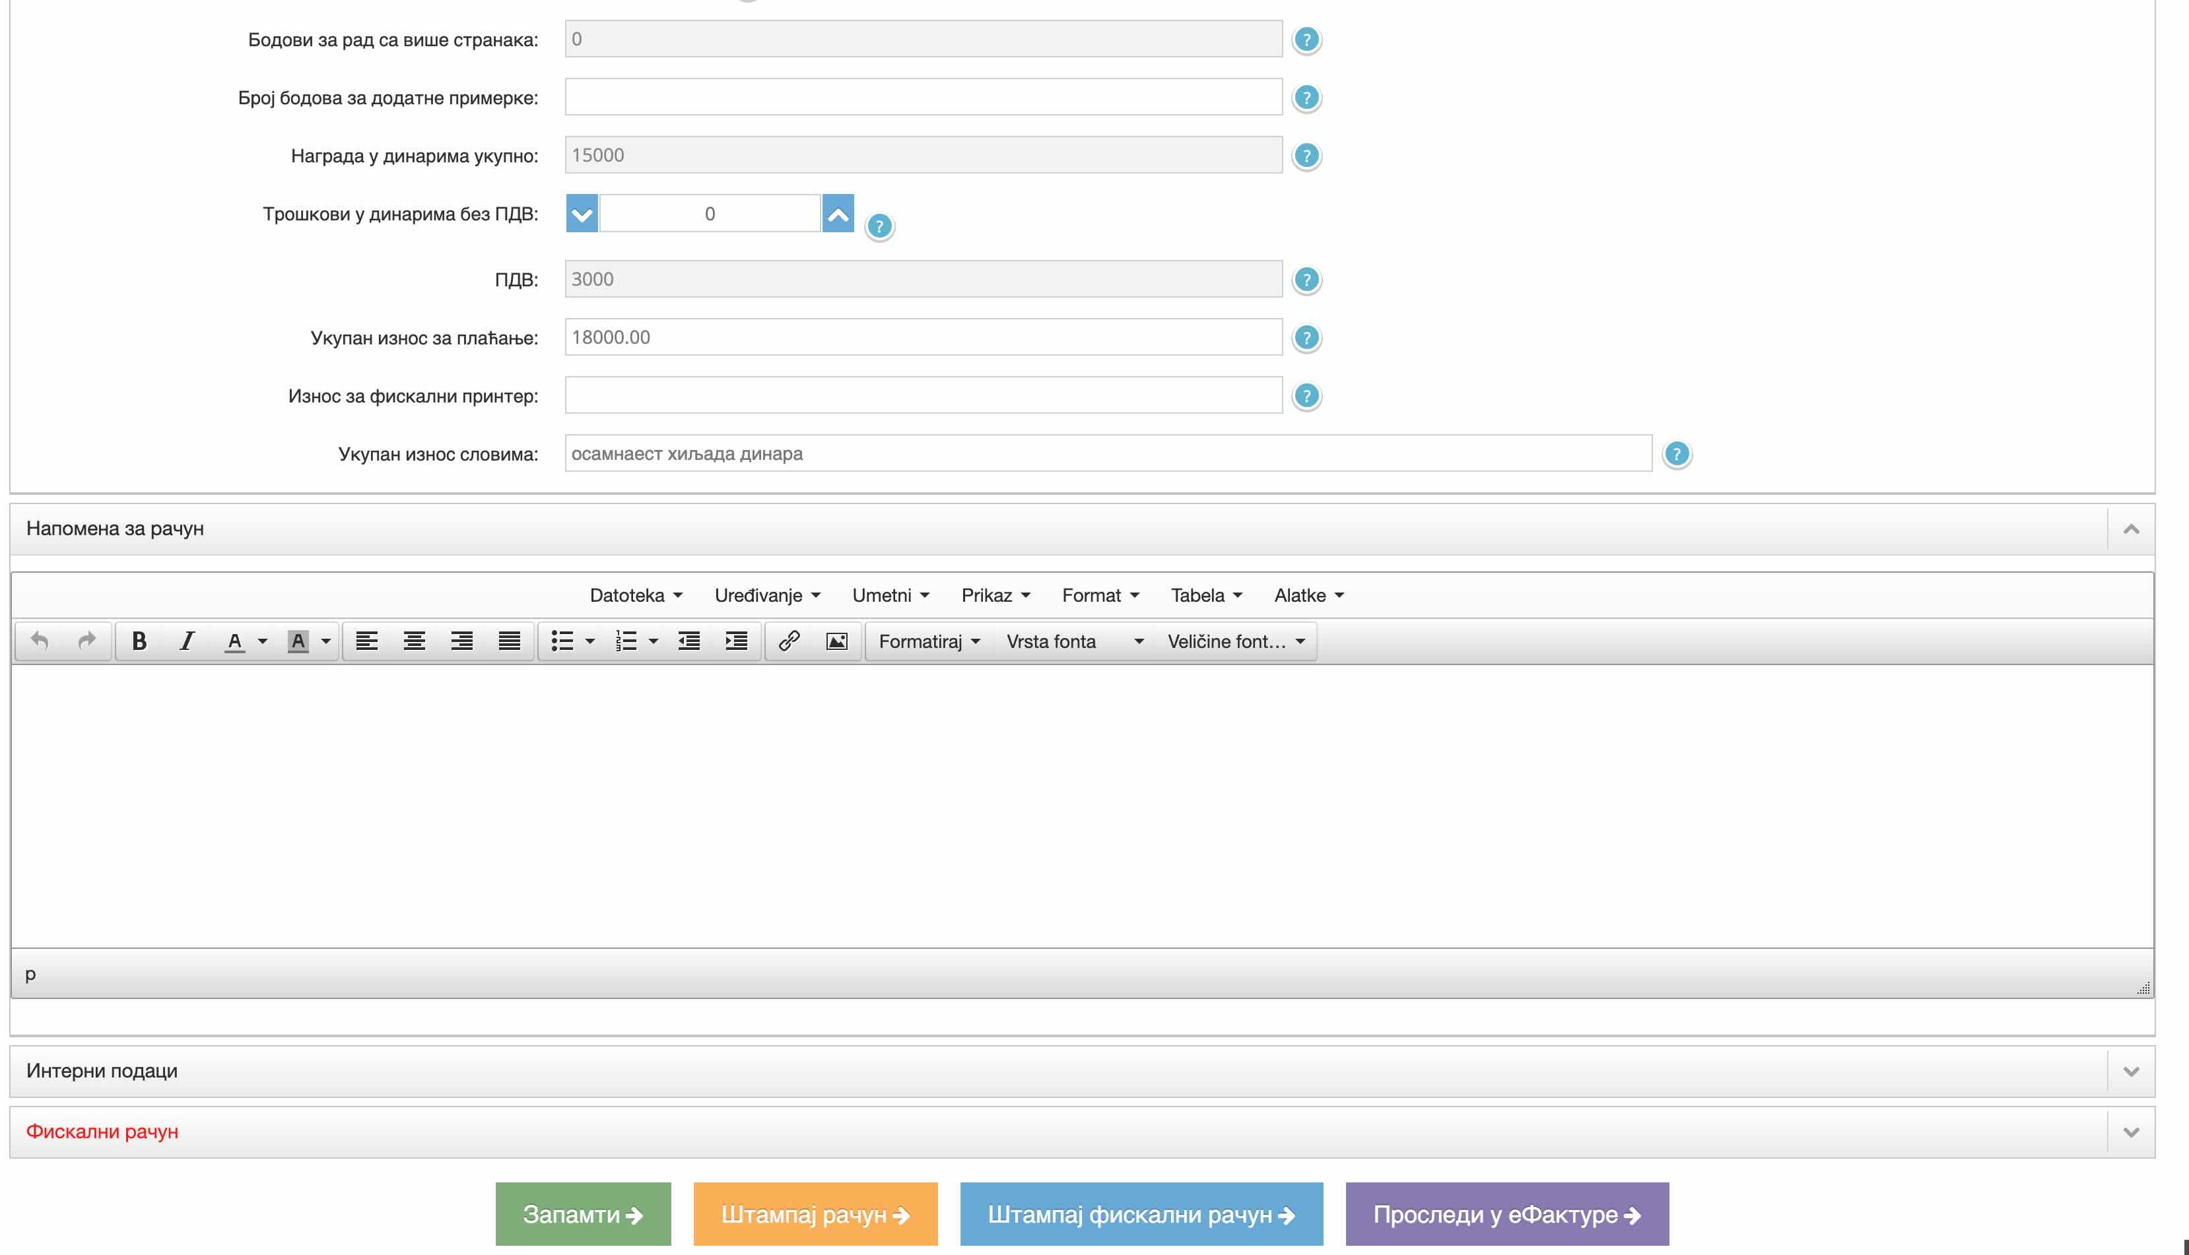Expand the Интерни подаци section

[2130, 1072]
